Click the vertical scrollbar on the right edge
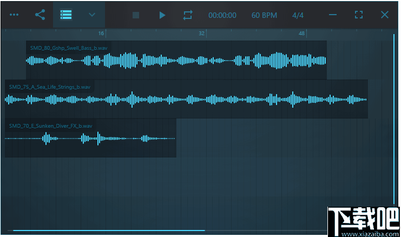This screenshot has width=401, height=237. [x=394, y=119]
